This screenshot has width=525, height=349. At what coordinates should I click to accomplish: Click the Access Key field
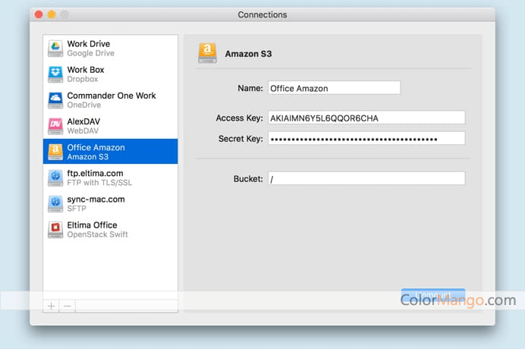point(366,118)
